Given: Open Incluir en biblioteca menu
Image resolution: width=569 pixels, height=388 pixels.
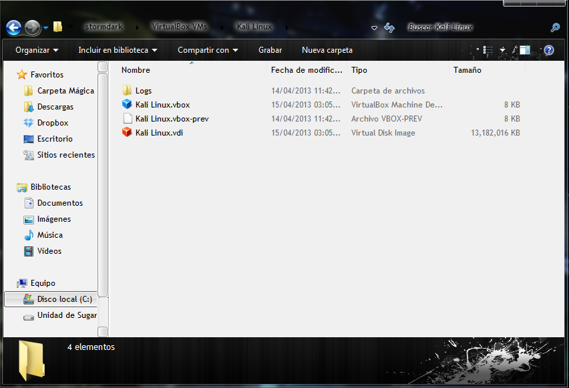Looking at the screenshot, I should coord(118,50).
